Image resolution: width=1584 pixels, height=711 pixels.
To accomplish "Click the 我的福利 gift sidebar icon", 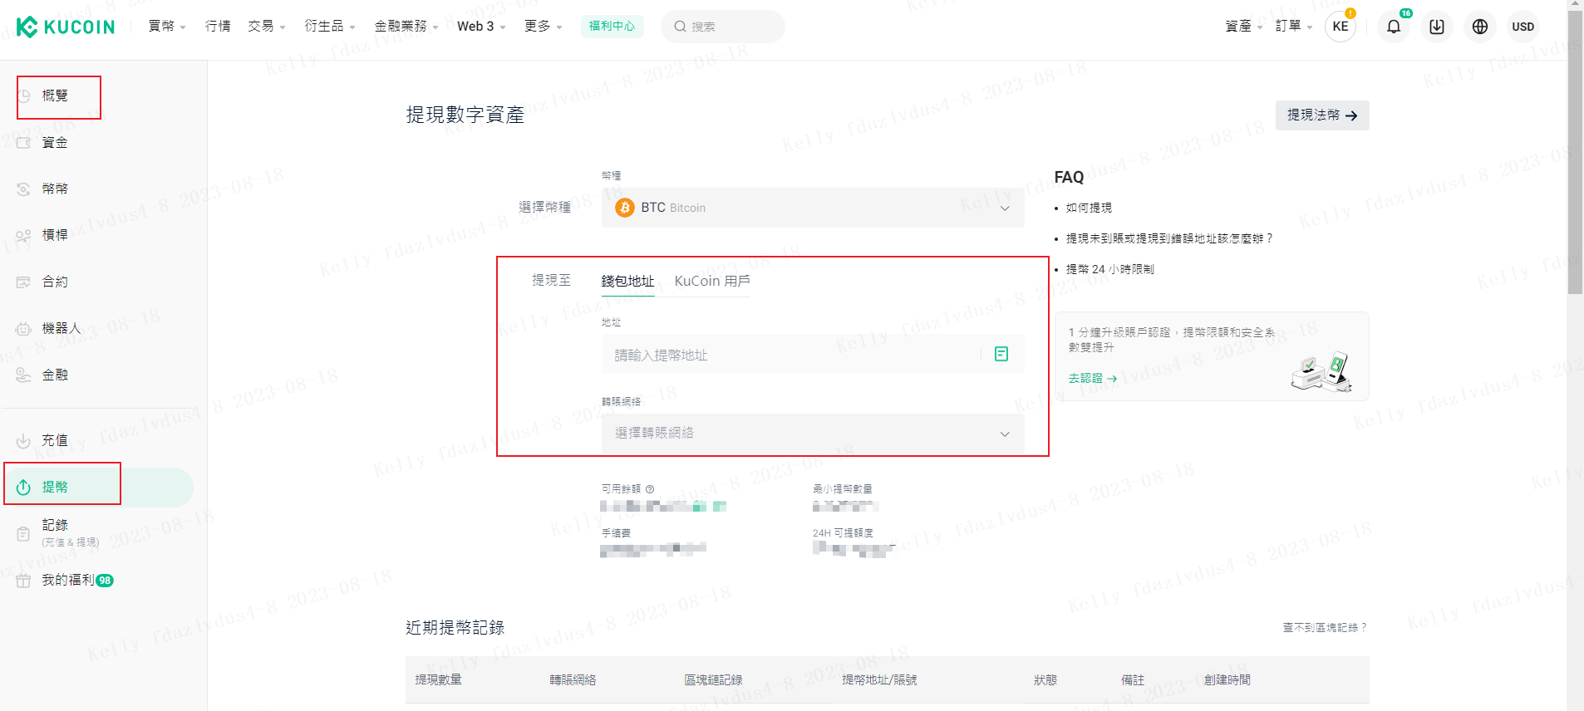I will [x=24, y=581].
